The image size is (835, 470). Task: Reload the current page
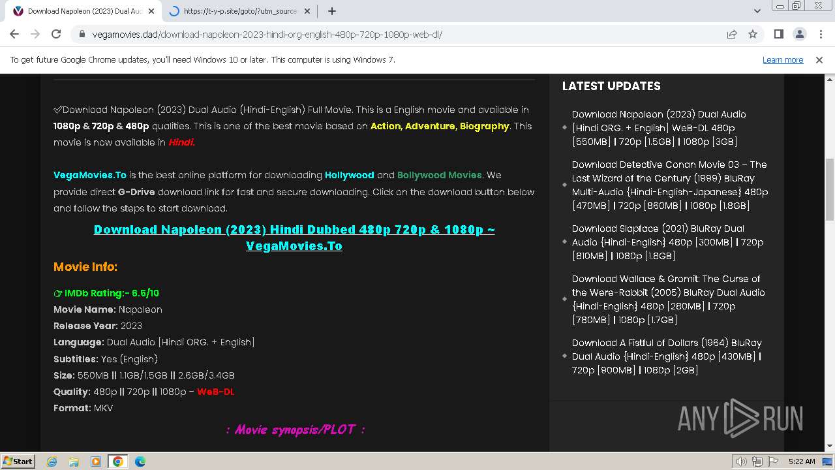point(56,34)
